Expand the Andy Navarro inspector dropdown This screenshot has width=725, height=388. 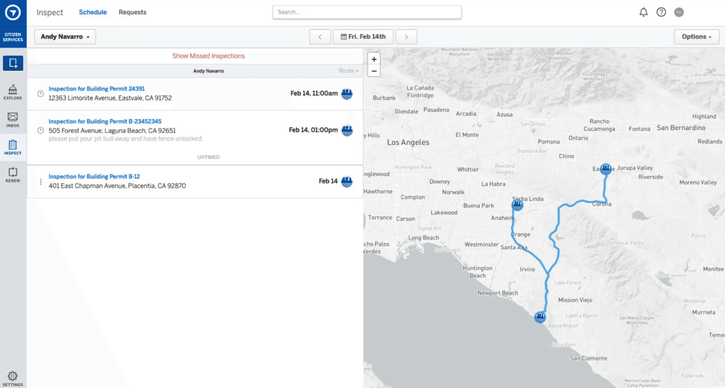[x=65, y=37]
